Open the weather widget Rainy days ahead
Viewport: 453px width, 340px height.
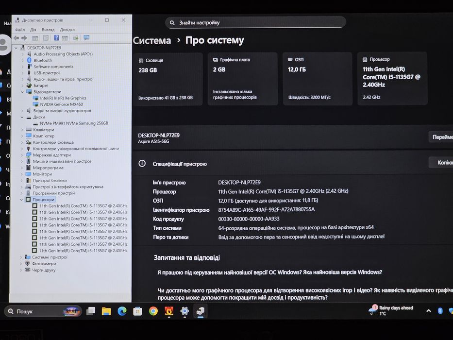(x=391, y=310)
